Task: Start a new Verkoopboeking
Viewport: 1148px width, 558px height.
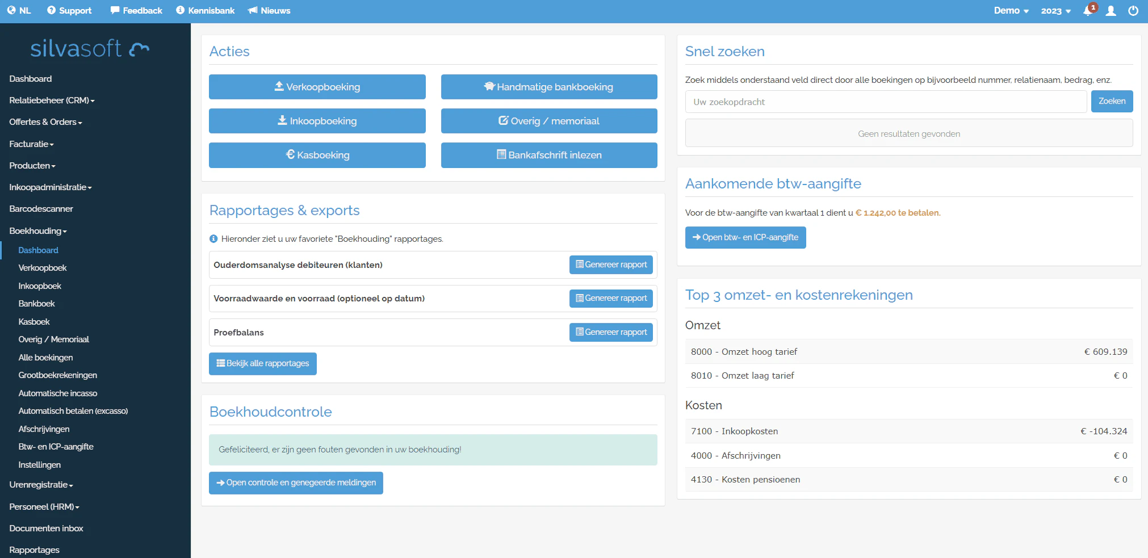Action: (317, 87)
